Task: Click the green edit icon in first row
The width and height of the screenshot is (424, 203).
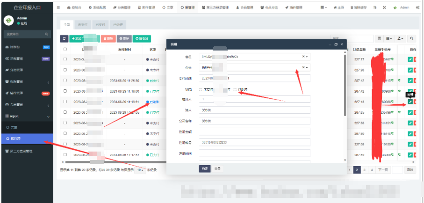Action: tap(410, 59)
